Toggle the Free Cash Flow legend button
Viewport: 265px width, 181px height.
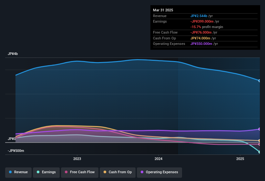(80, 172)
